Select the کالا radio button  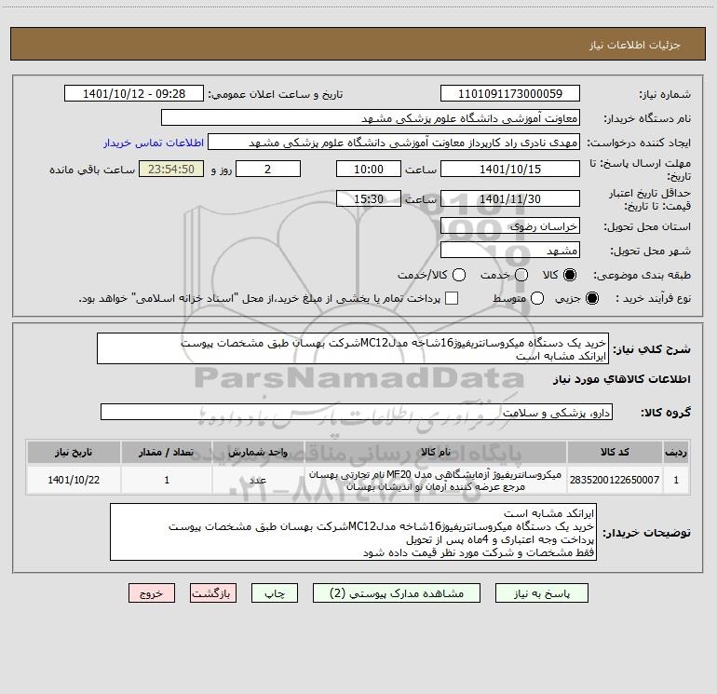point(570,275)
